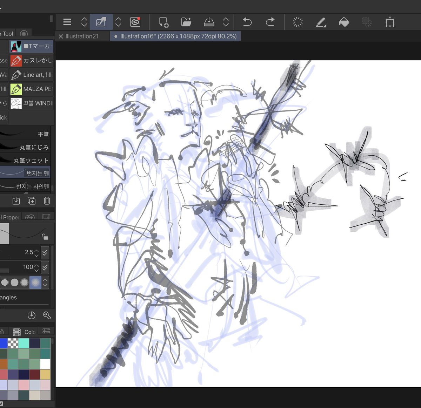Click the opacity slider bar beside 100
The height and width of the screenshot is (408, 421).
pos(5,271)
